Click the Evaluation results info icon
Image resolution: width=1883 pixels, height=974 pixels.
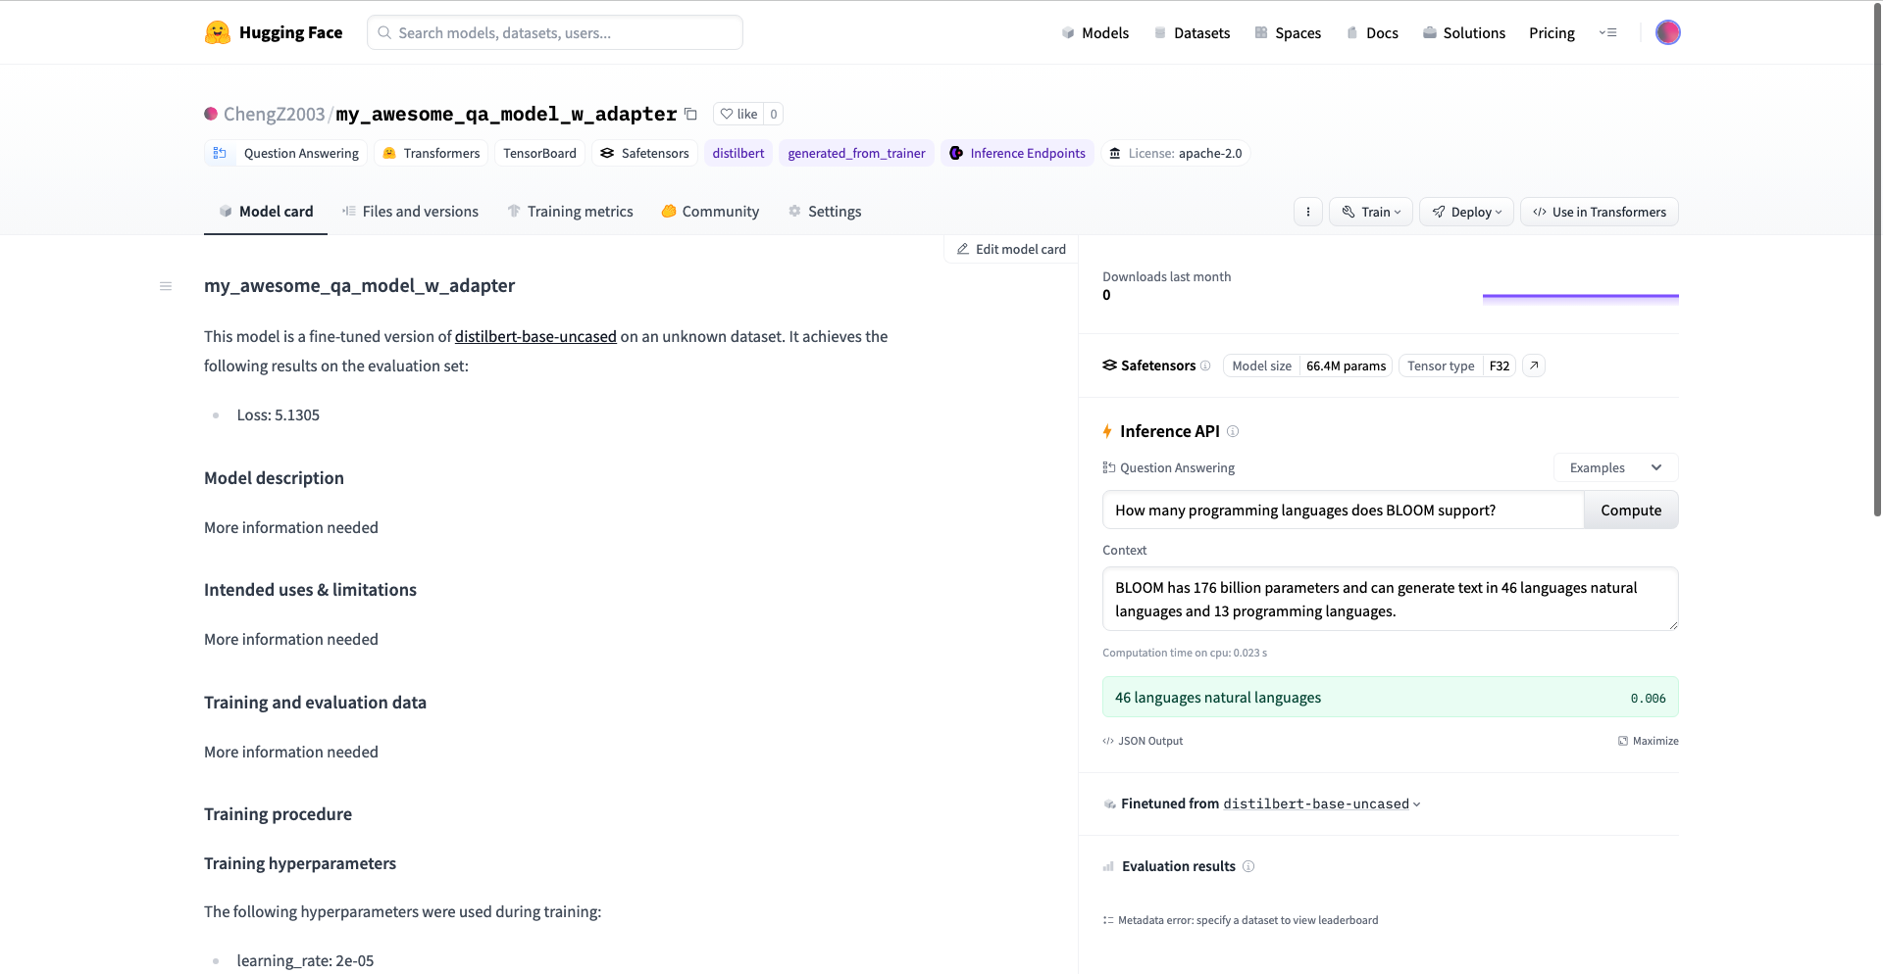click(1248, 866)
